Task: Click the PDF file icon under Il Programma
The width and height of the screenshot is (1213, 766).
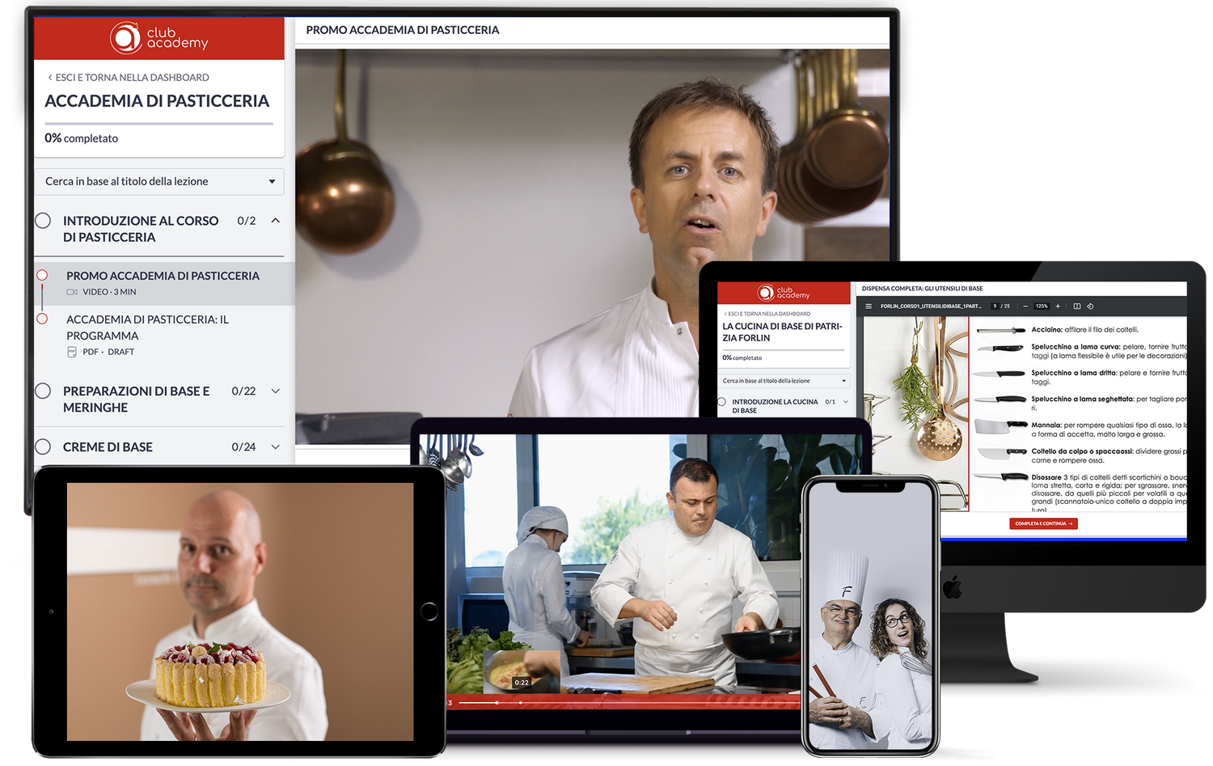Action: pos(72,352)
